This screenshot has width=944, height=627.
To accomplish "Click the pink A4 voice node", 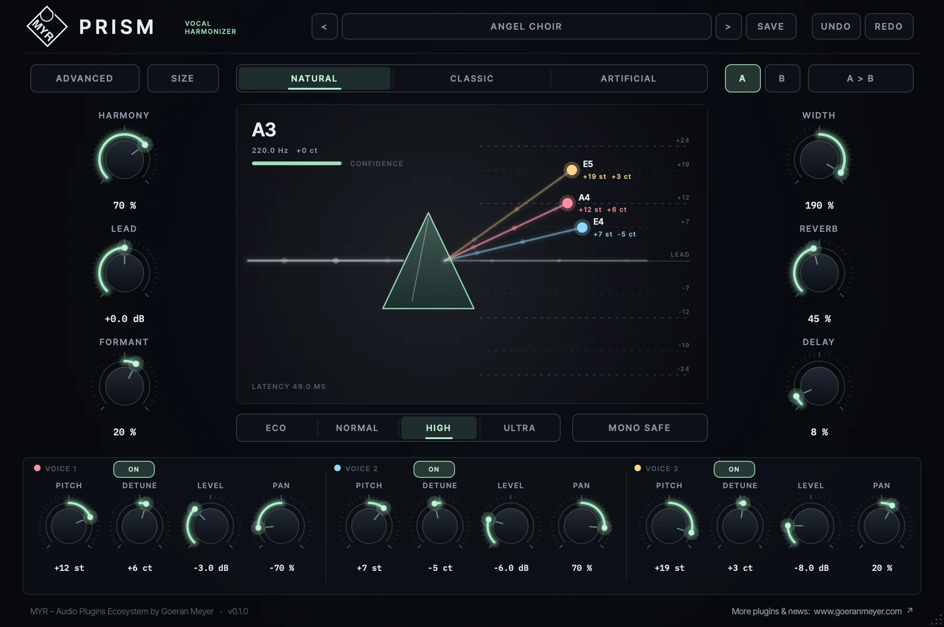I will (x=567, y=203).
